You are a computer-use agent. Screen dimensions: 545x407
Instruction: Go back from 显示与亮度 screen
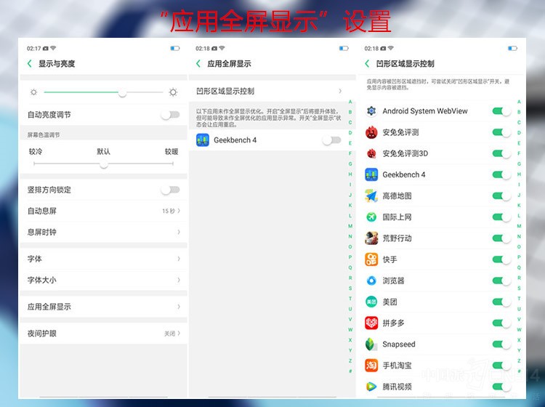pyautogui.click(x=30, y=64)
